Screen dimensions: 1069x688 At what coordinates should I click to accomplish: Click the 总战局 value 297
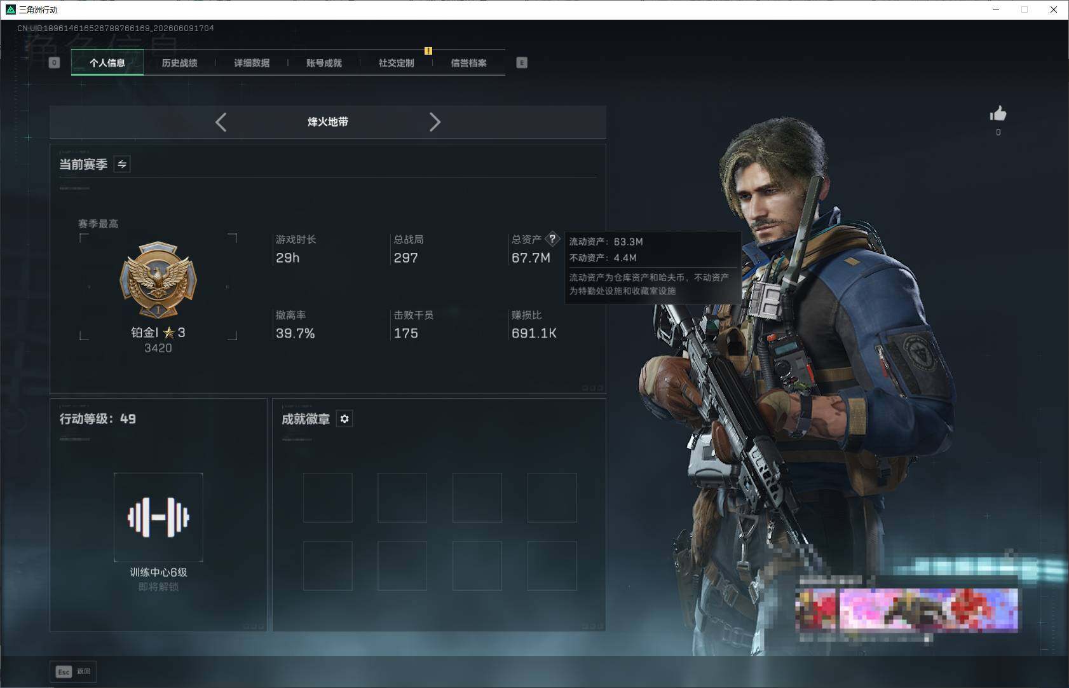tap(406, 258)
